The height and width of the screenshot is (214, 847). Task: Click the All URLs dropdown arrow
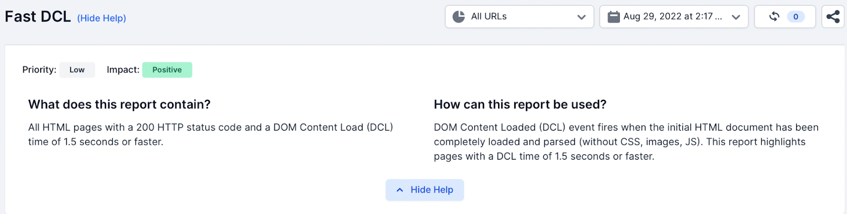581,17
